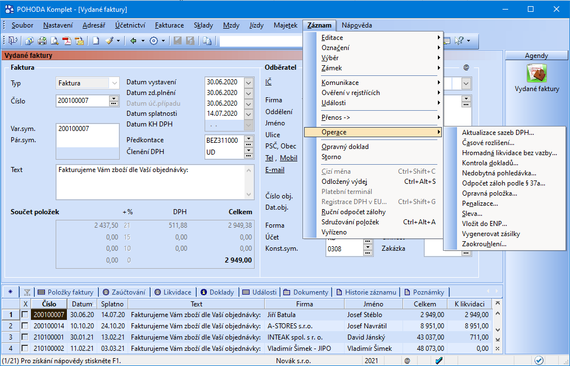Click the green back arrow icon
The height and width of the screenshot is (366, 570).
coord(133,40)
